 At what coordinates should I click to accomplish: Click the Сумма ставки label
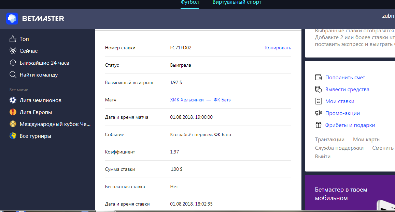120,169
